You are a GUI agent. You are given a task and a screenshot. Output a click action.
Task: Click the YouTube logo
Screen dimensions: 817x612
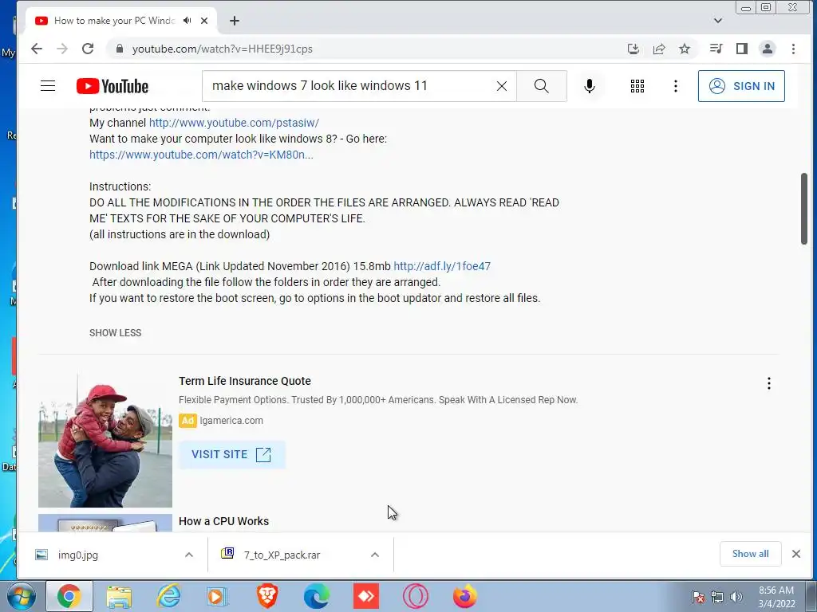(x=112, y=86)
